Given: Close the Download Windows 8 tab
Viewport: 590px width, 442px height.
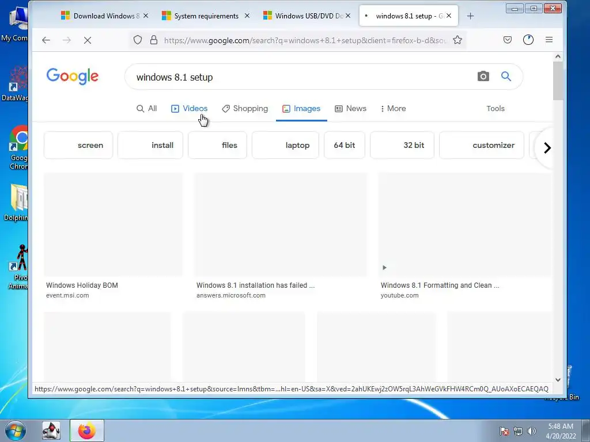Looking at the screenshot, I should [x=146, y=16].
